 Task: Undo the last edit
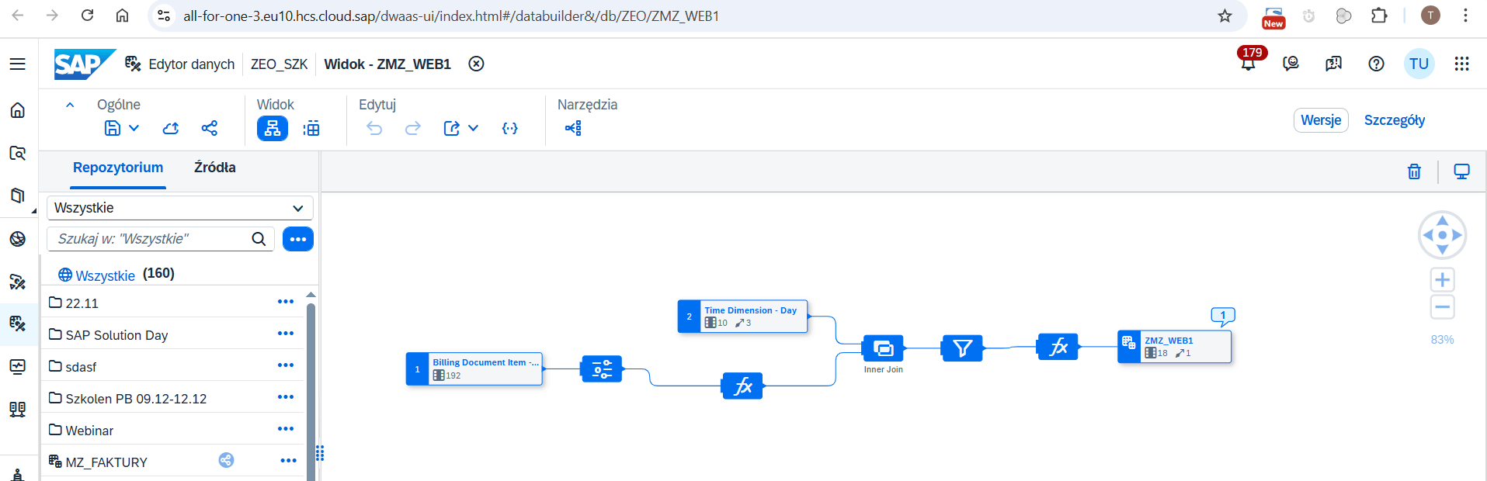pyautogui.click(x=374, y=128)
